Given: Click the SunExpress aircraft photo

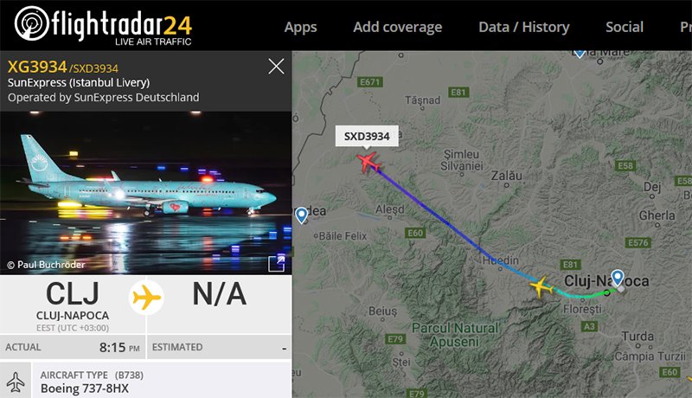Looking at the screenshot, I should point(145,193).
